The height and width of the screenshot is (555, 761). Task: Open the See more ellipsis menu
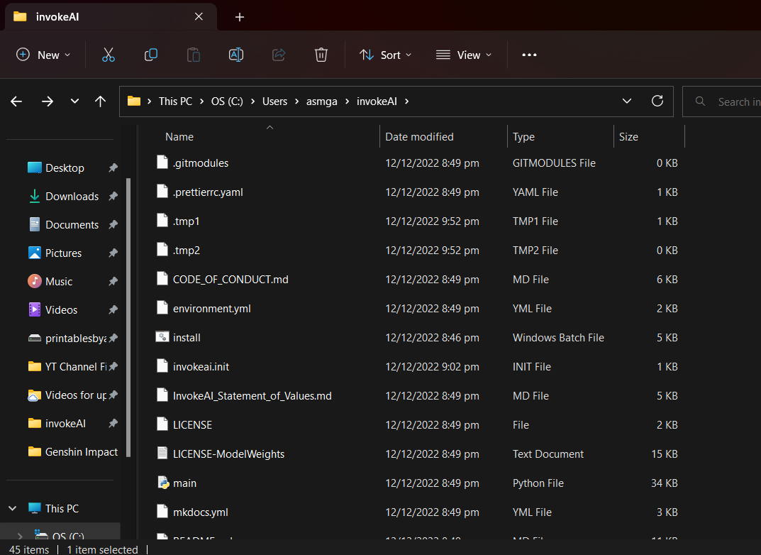pyautogui.click(x=529, y=55)
